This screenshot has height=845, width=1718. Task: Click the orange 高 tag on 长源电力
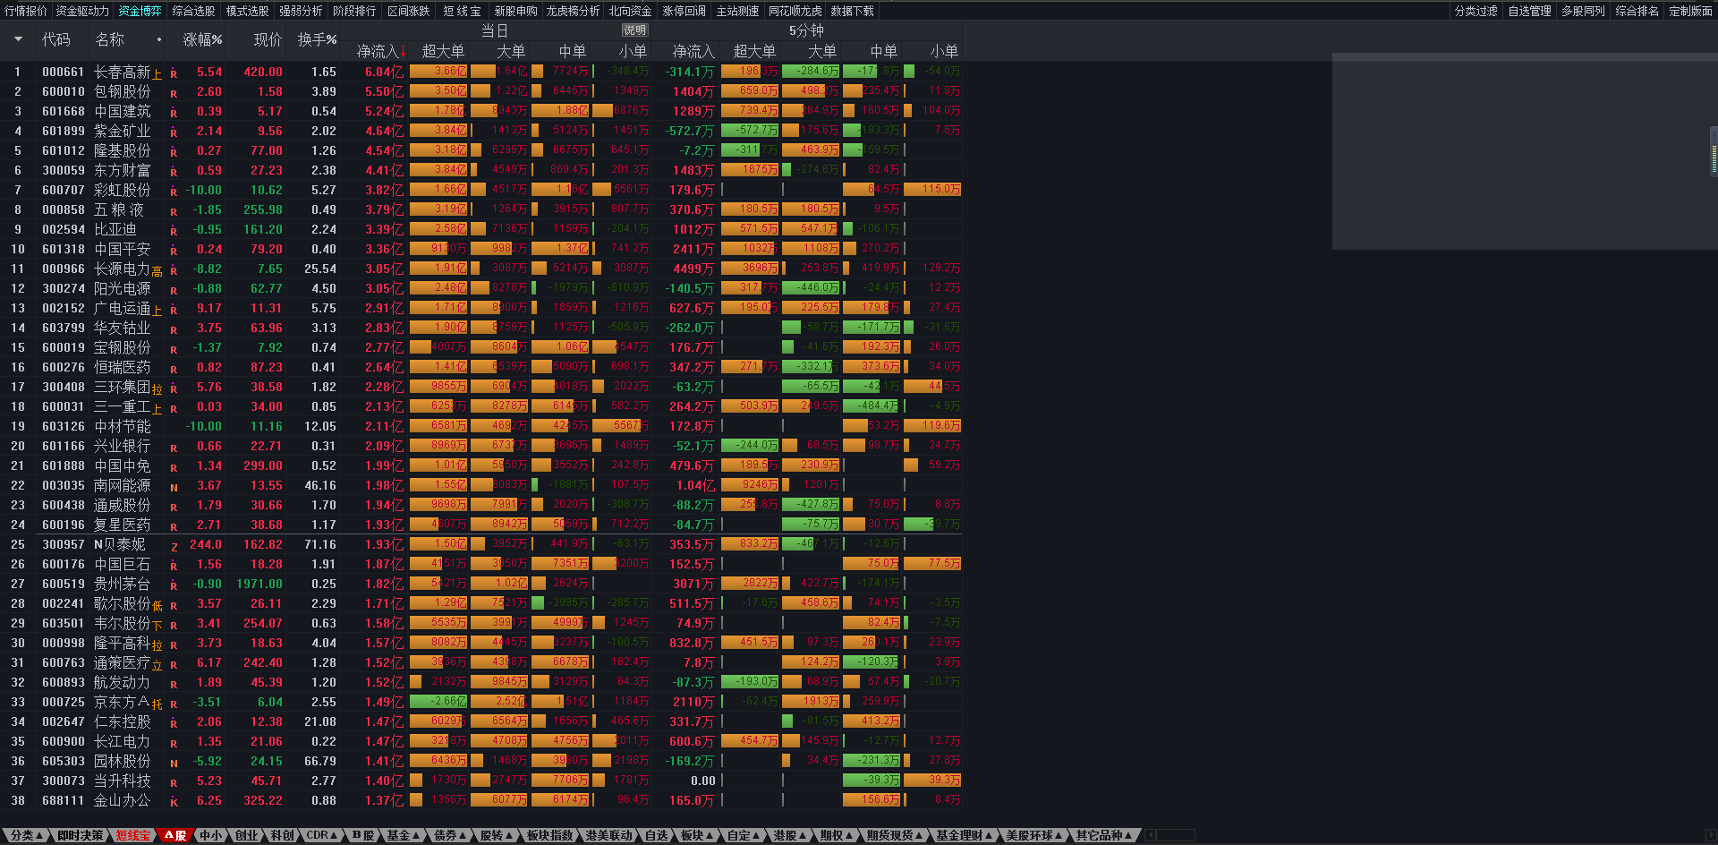157,271
